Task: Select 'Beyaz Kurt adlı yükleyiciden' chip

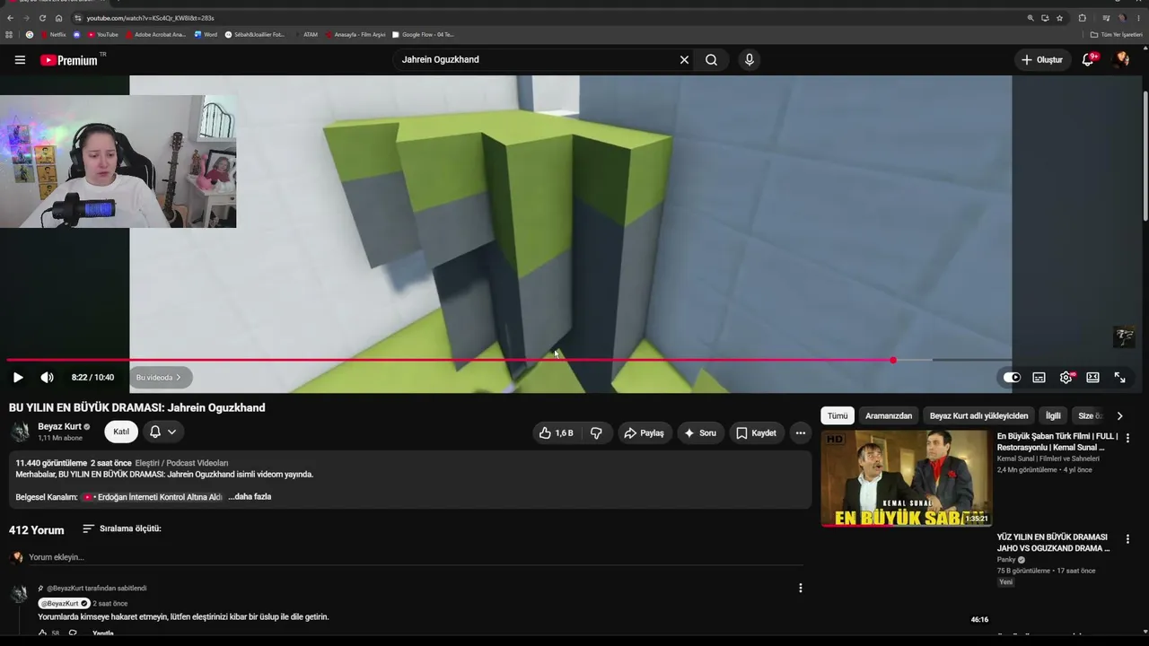Action: [978, 416]
